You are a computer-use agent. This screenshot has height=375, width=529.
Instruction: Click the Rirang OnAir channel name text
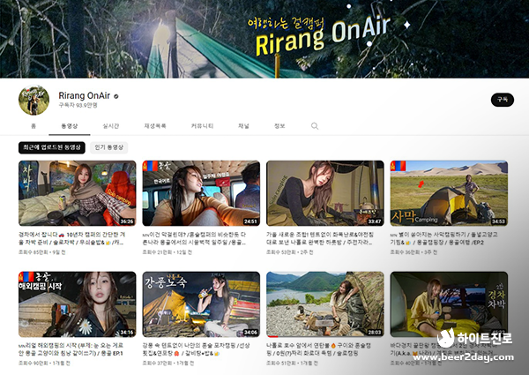[x=85, y=96]
